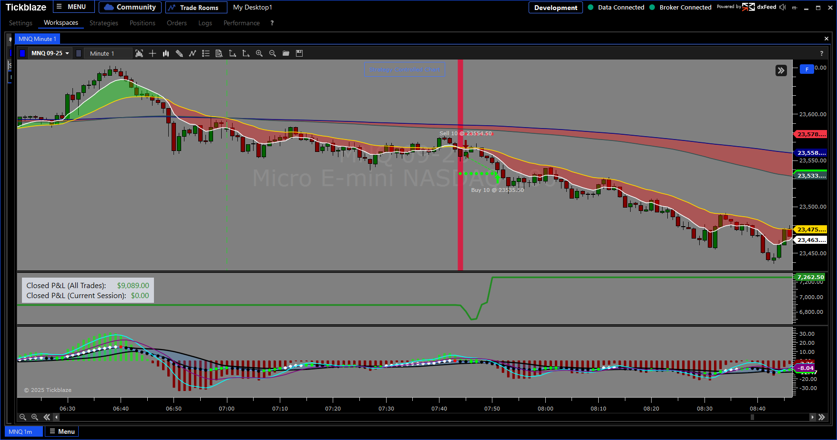Open the top MENU hamburger dropdown
Image resolution: width=837 pixels, height=440 pixels.
(x=73, y=7)
